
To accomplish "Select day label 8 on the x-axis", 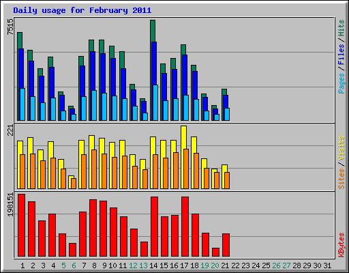I will 94,265.
